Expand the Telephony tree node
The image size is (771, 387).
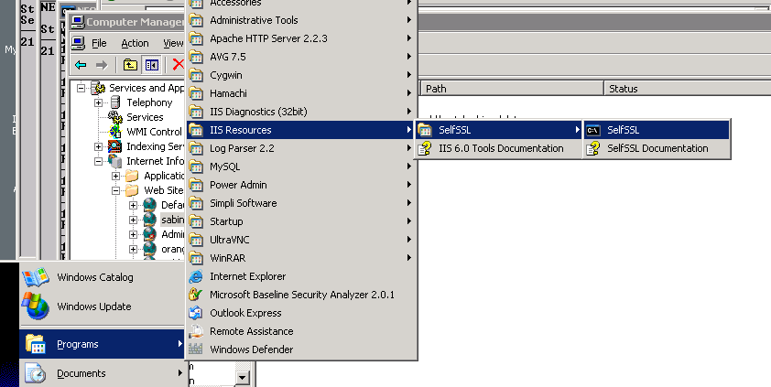[x=99, y=102]
